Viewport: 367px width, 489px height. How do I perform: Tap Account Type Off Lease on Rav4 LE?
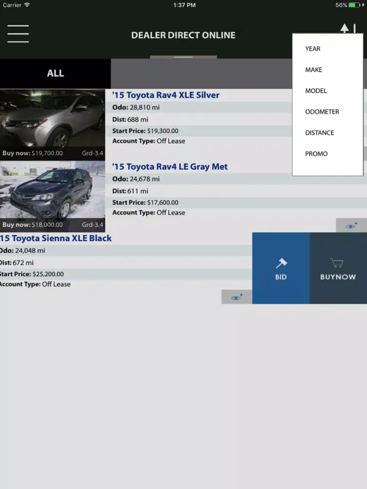click(x=149, y=213)
